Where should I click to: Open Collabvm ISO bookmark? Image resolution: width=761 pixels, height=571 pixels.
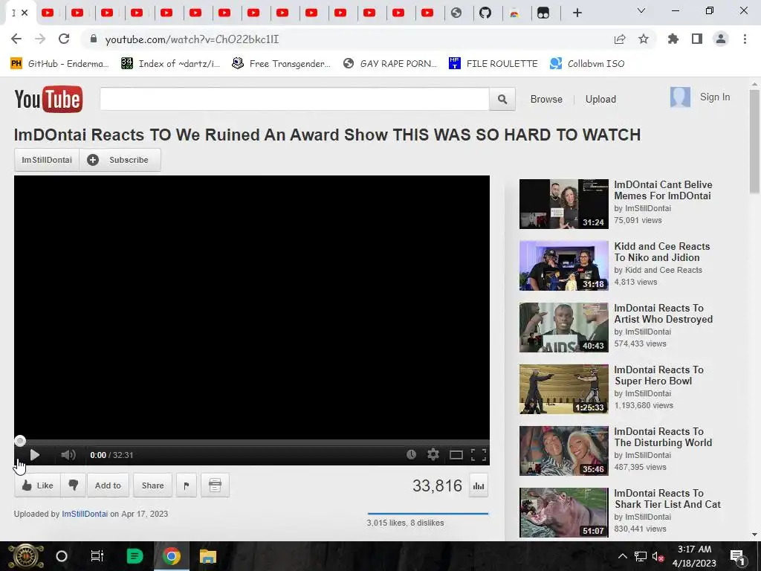pyautogui.click(x=587, y=64)
